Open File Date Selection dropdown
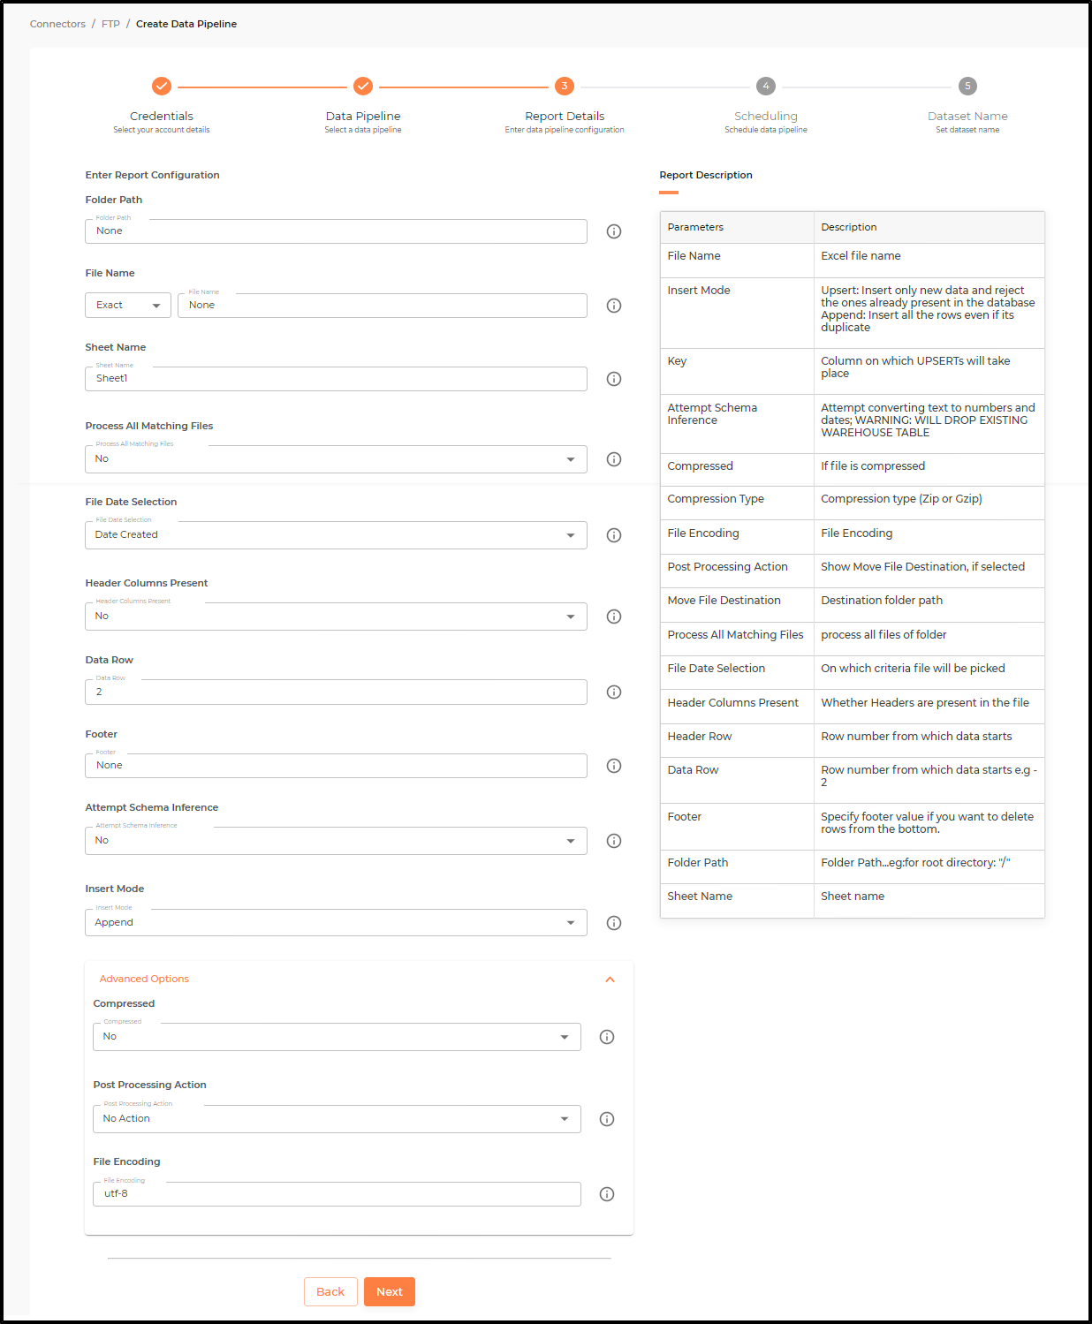The width and height of the screenshot is (1092, 1324). (336, 535)
